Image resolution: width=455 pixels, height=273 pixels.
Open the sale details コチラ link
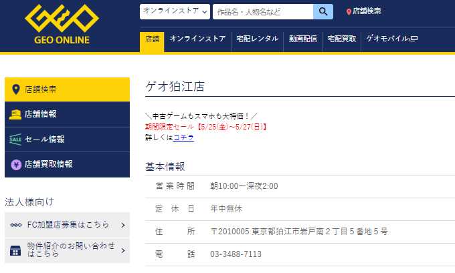pos(183,138)
